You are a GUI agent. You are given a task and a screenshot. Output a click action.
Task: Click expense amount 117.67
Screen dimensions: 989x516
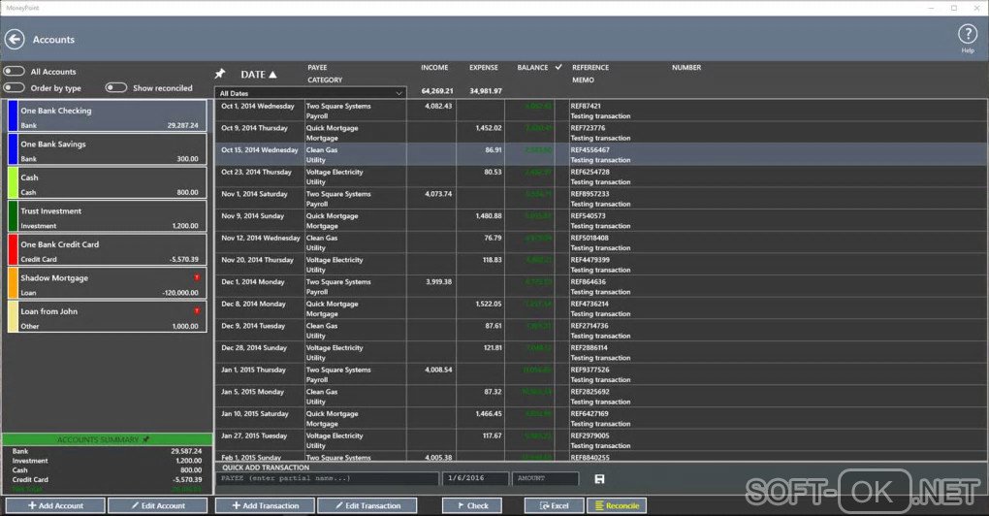(x=492, y=435)
